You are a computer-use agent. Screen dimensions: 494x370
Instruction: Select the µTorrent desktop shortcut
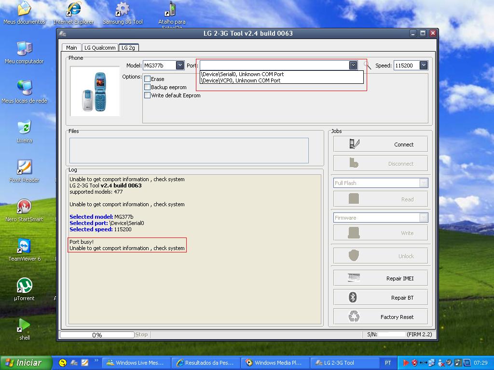pyautogui.click(x=24, y=290)
